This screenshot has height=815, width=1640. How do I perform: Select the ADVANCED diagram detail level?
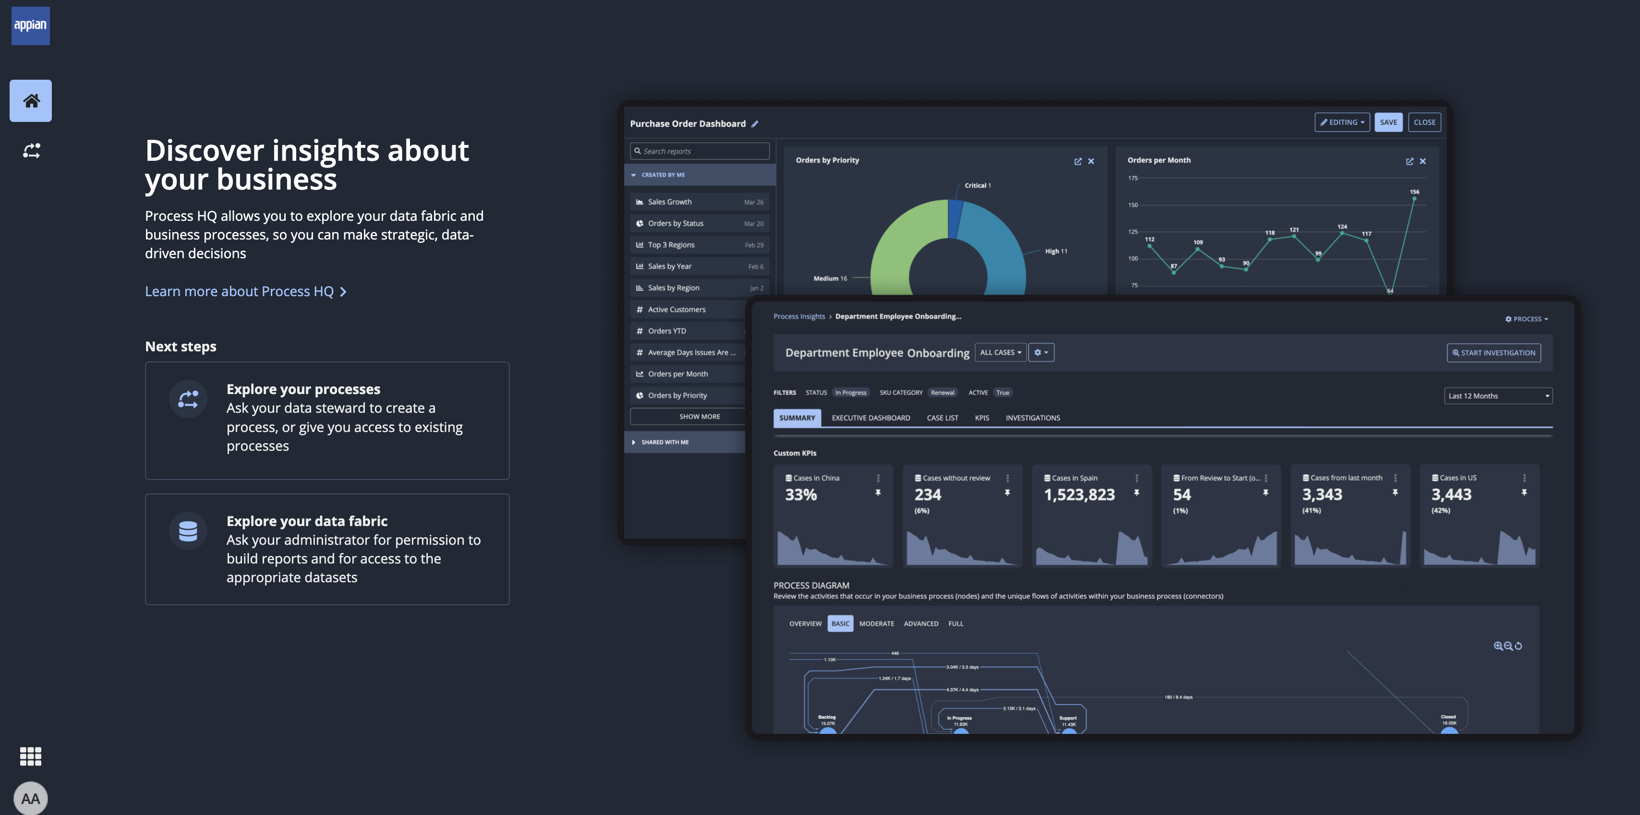(x=921, y=624)
